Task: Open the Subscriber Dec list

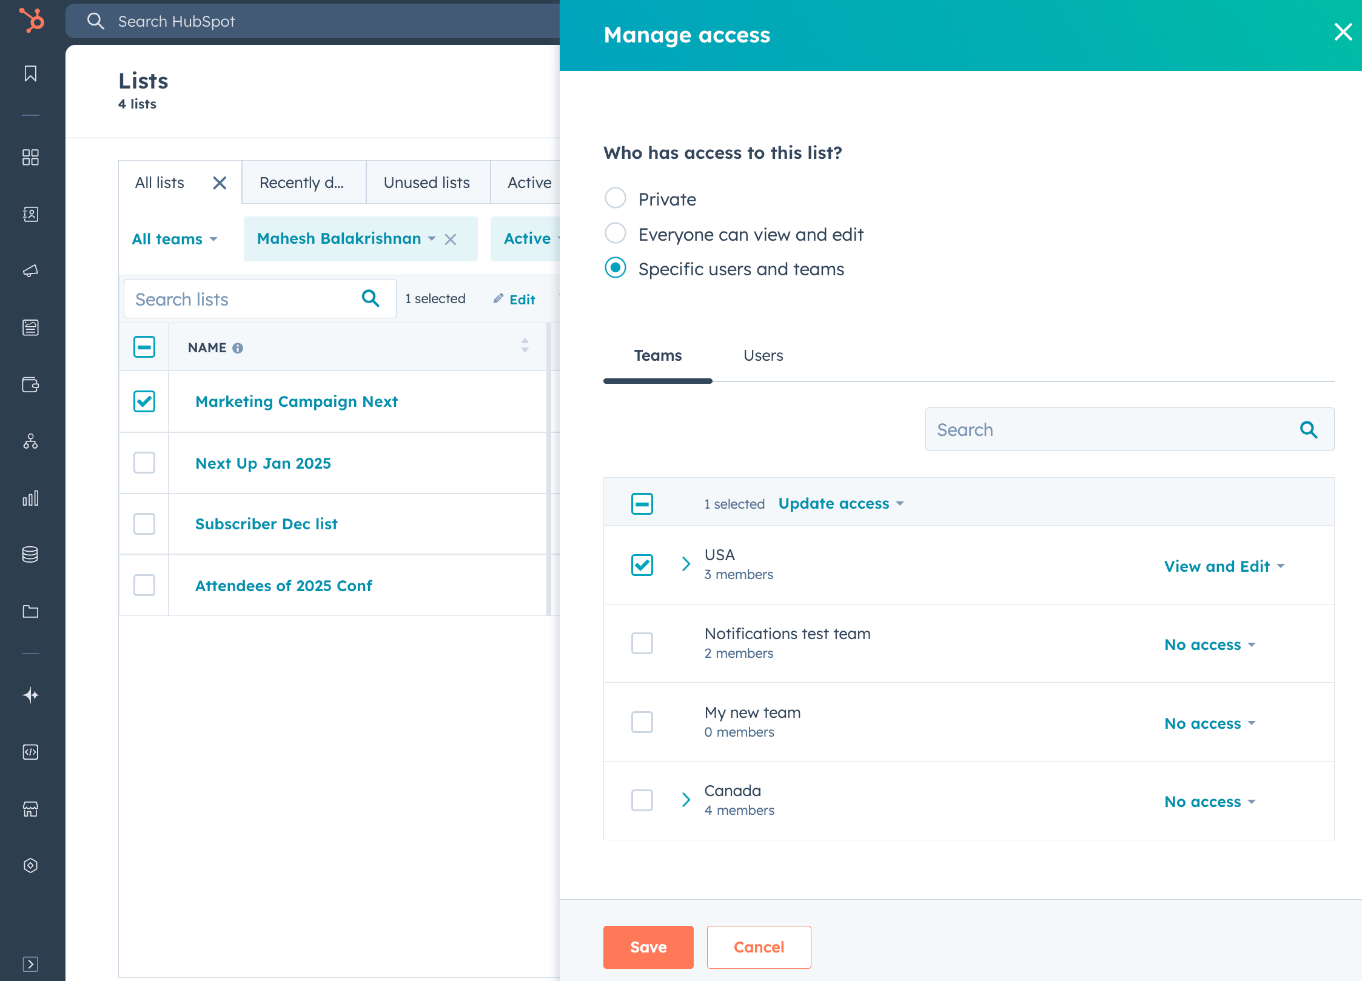Action: [x=266, y=523]
